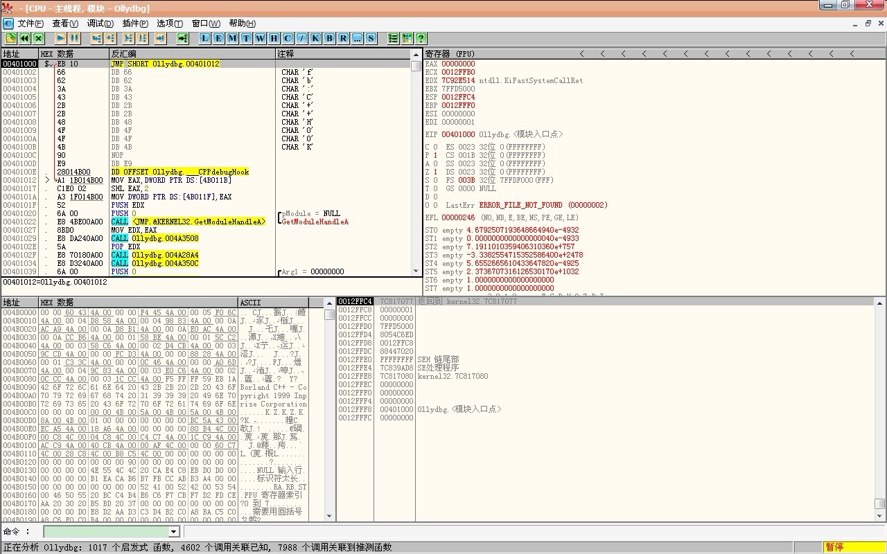887x554 pixels.
Task: Open Memory map with M button
Action: pyautogui.click(x=233, y=38)
